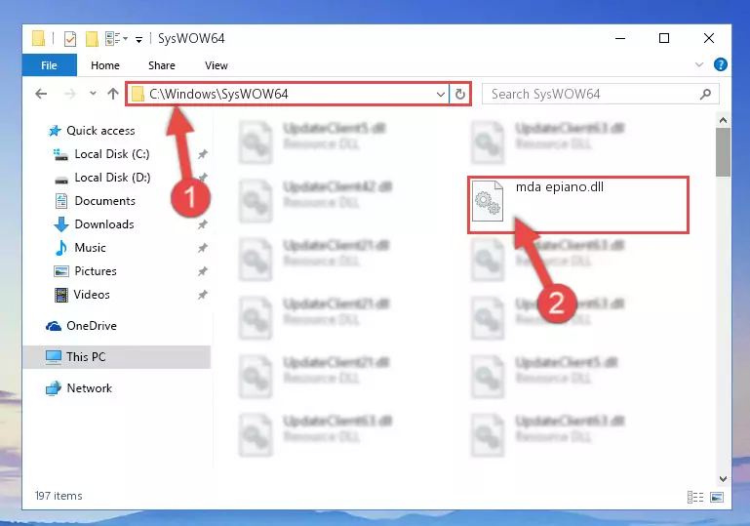Click the 197 items status text
This screenshot has width=750, height=526.
[x=59, y=496]
